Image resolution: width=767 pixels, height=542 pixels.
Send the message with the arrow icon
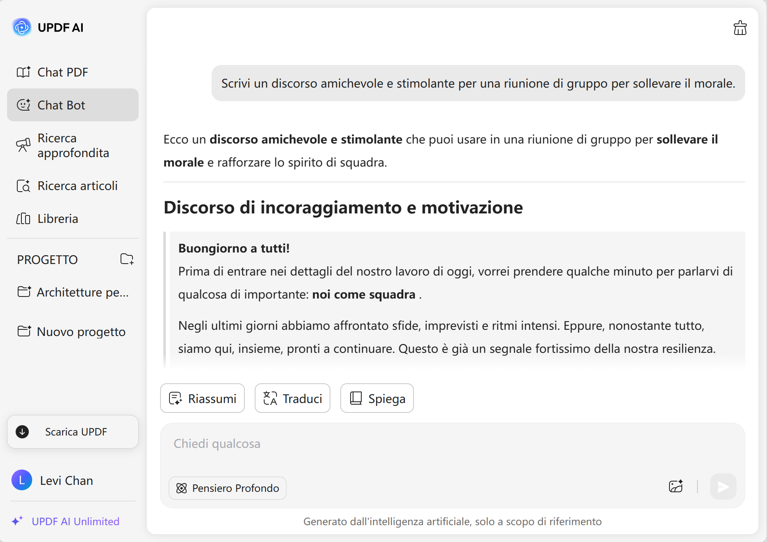click(x=723, y=487)
